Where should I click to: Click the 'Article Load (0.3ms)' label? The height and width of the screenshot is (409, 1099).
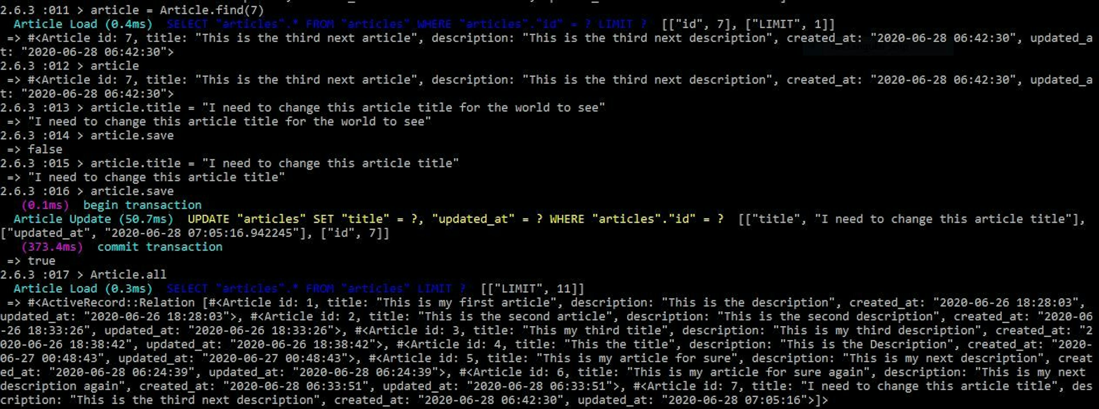[x=83, y=288]
